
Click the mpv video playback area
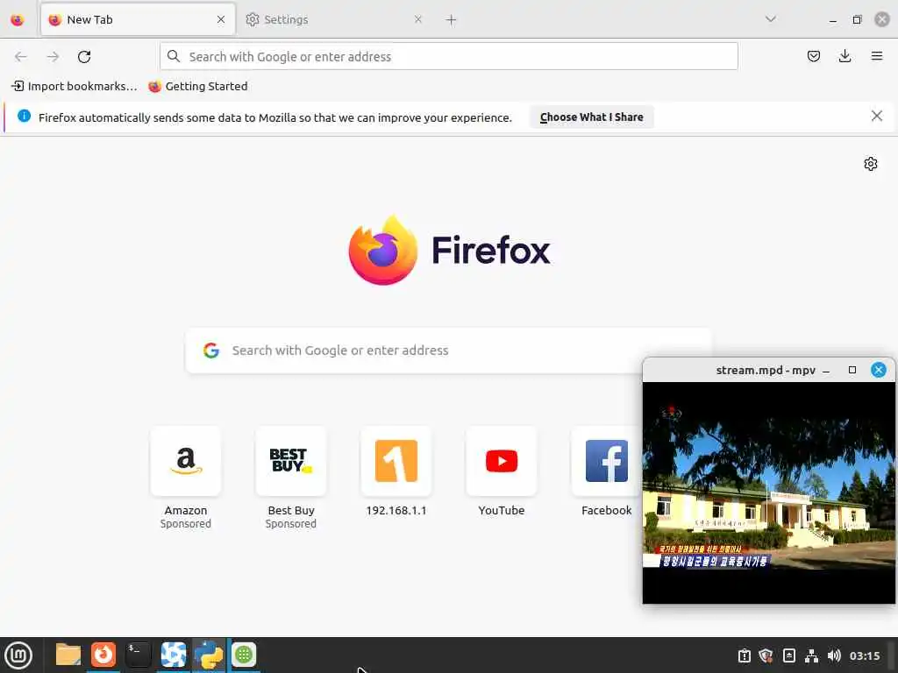[x=768, y=492]
